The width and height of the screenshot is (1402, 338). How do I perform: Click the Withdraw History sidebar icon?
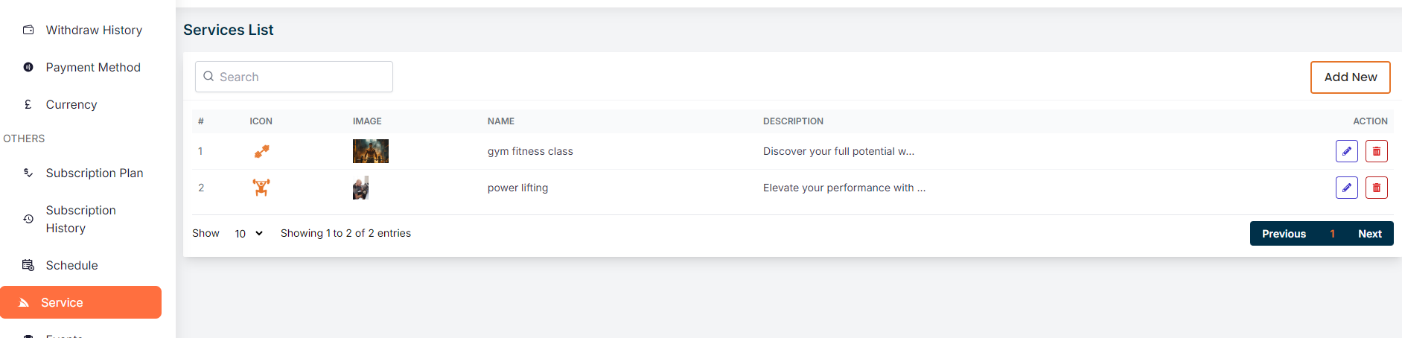[28, 30]
